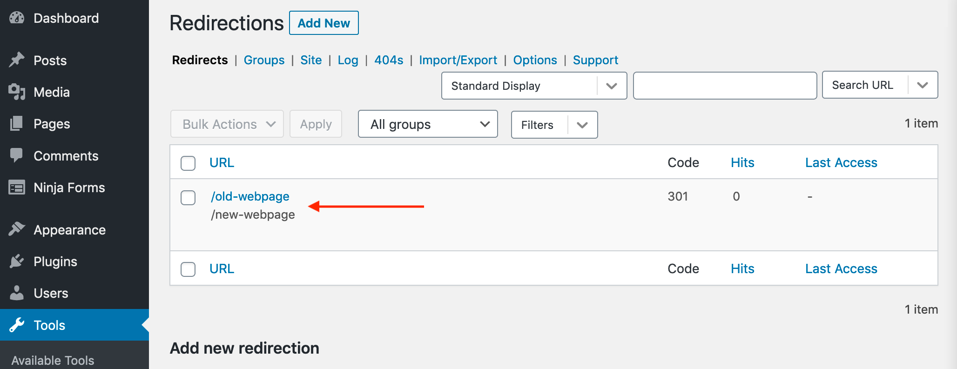The image size is (957, 369).
Task: Sort by Last Access in footer
Action: click(841, 268)
